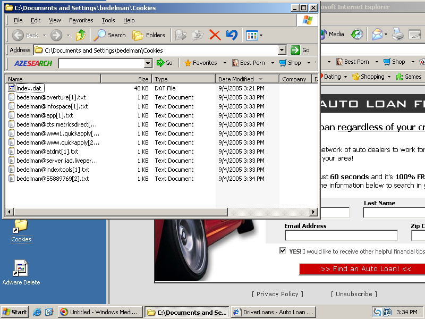Select the Cookies desktop shortcut

tap(21, 231)
